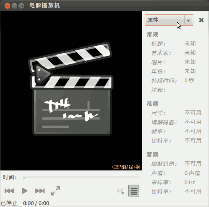Close the 电影播放机 window

click(x=7, y=6)
